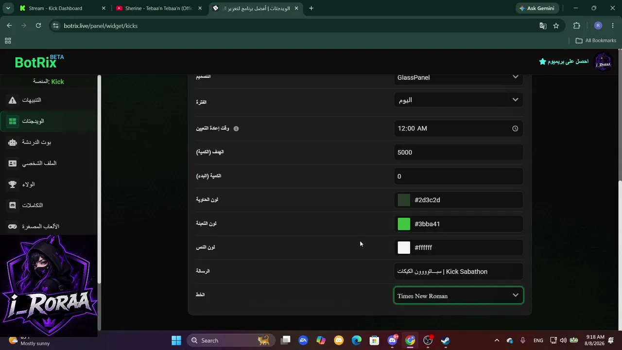
Task: Click the starting amount field showing 0
Action: (x=458, y=176)
